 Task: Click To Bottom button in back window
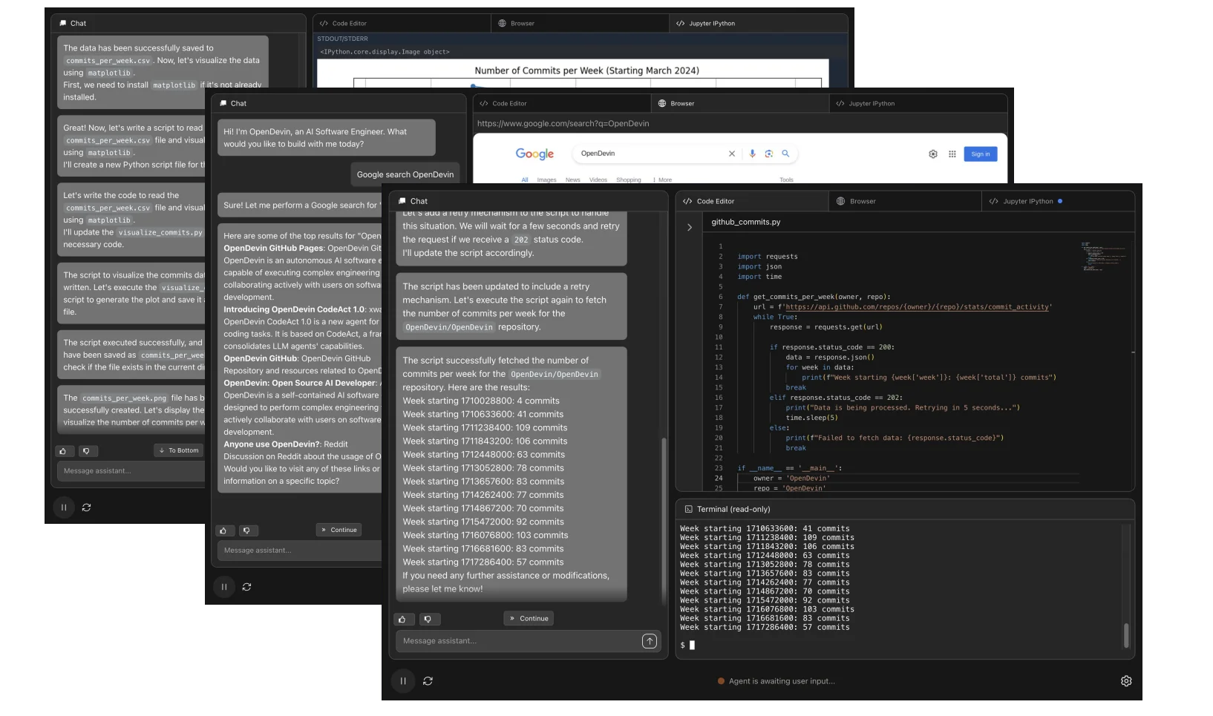point(179,450)
